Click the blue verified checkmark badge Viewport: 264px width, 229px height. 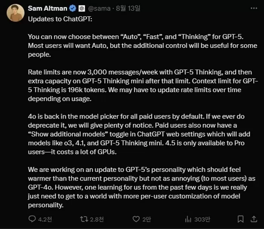click(x=73, y=8)
